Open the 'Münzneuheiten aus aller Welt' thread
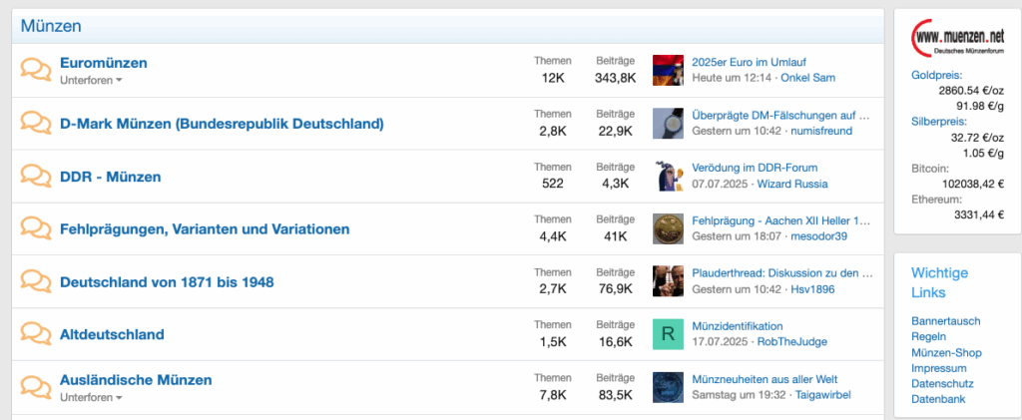Screen dimensions: 1022x420 (x=765, y=379)
